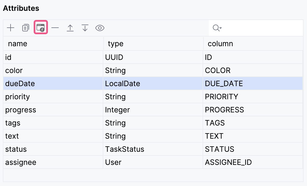The image size is (307, 186).
Task: Open the search options magnifier dropdown
Action: coord(217,28)
